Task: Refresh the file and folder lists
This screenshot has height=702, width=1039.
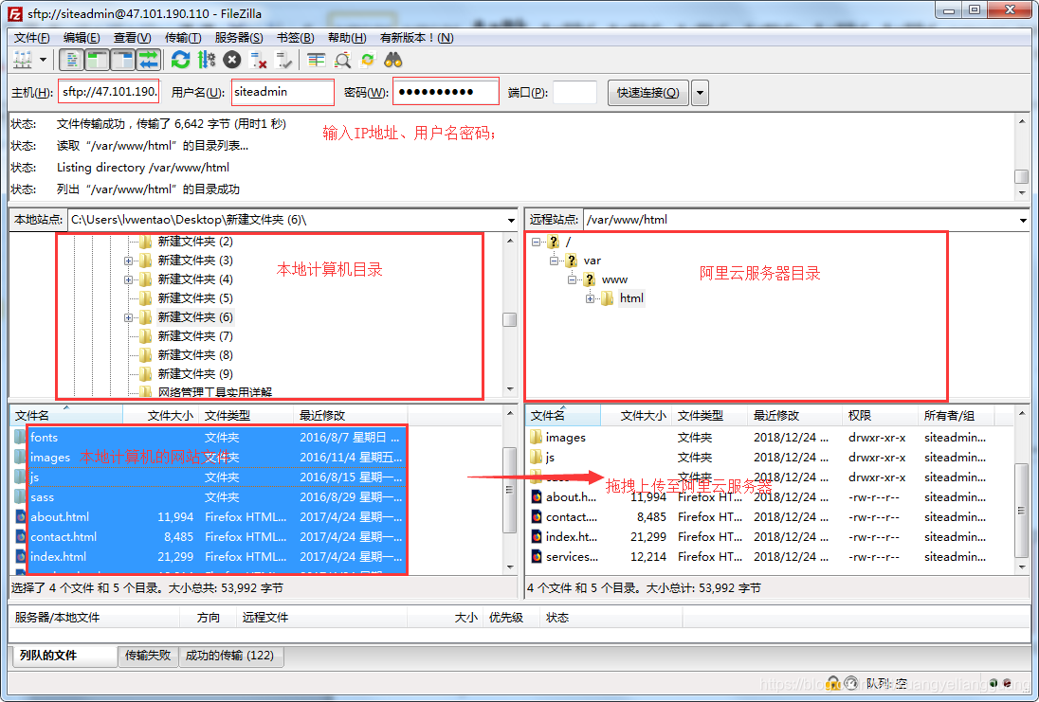Action: (180, 60)
